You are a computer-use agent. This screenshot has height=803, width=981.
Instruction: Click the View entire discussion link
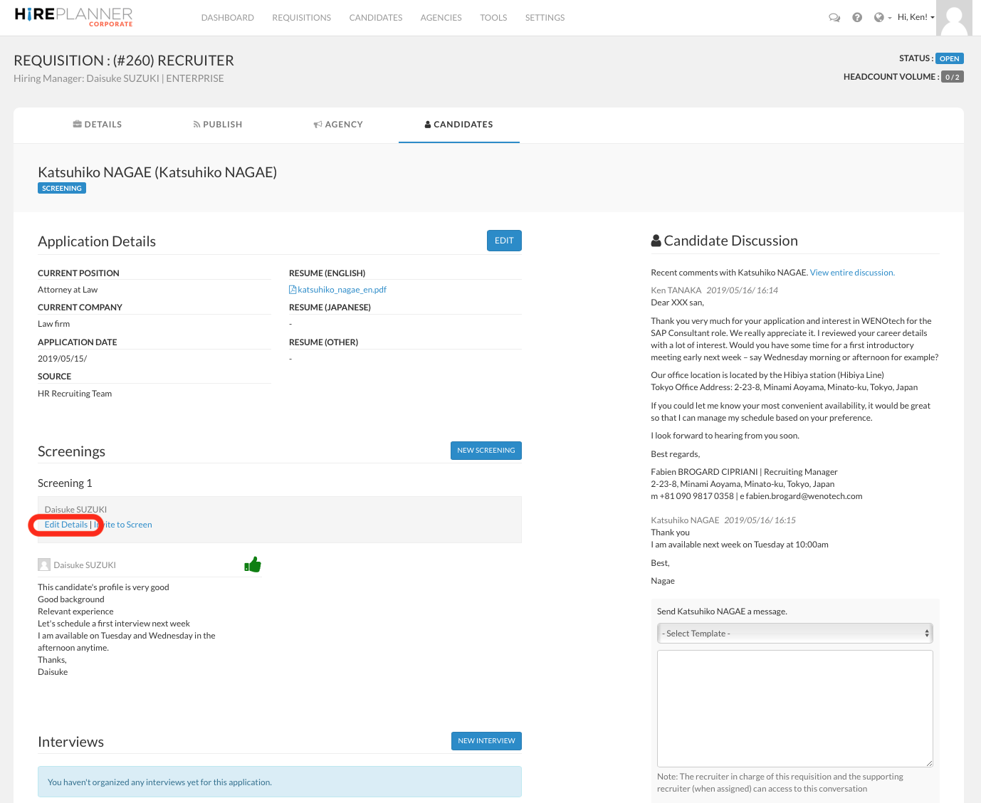(x=852, y=273)
